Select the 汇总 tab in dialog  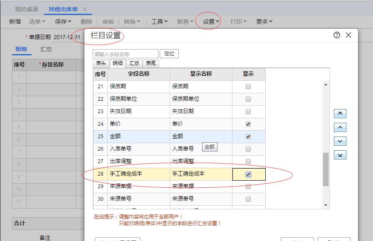click(x=134, y=63)
